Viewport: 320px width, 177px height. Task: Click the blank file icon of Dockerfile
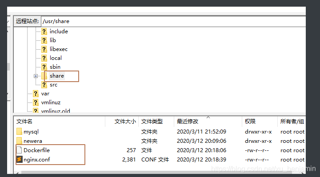(x=19, y=150)
